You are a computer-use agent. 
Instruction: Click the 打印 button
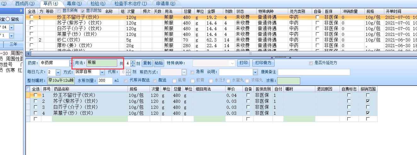[x=243, y=63]
